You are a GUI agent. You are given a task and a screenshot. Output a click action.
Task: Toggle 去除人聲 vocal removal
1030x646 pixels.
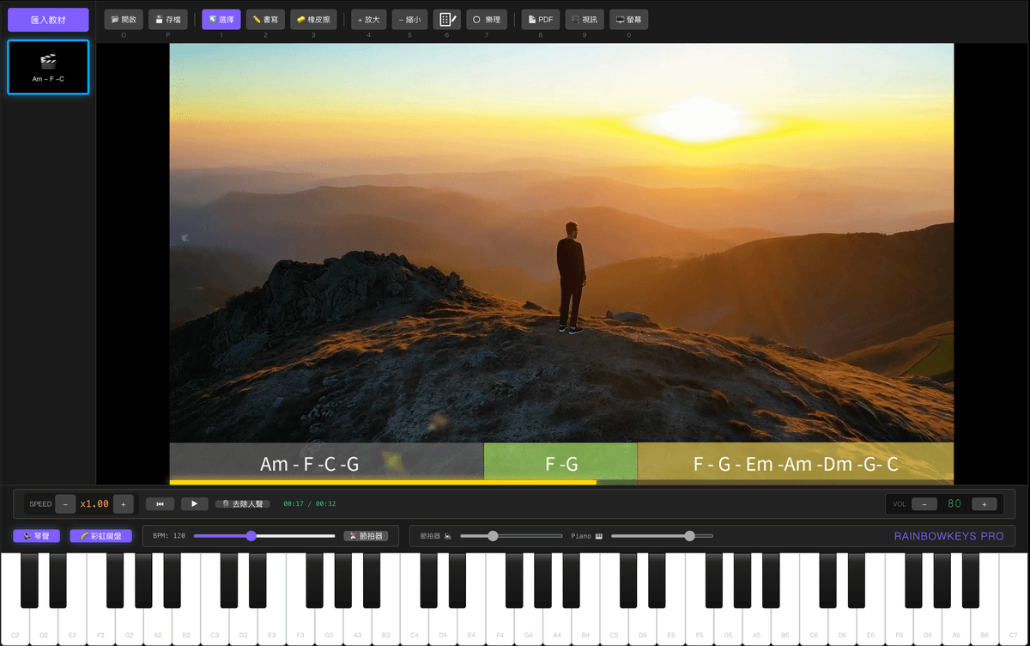click(x=242, y=503)
